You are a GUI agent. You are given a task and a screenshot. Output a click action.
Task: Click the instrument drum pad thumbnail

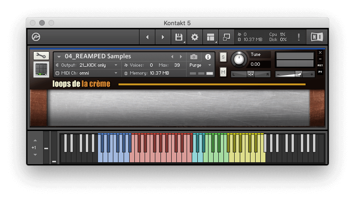click(41, 69)
